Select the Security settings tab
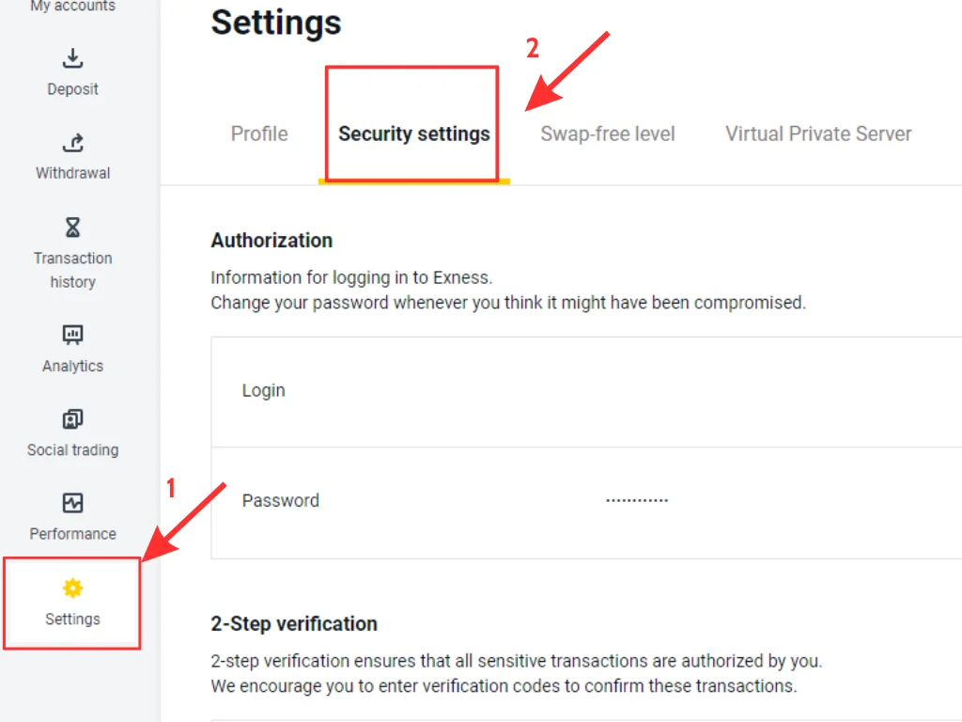 point(413,133)
